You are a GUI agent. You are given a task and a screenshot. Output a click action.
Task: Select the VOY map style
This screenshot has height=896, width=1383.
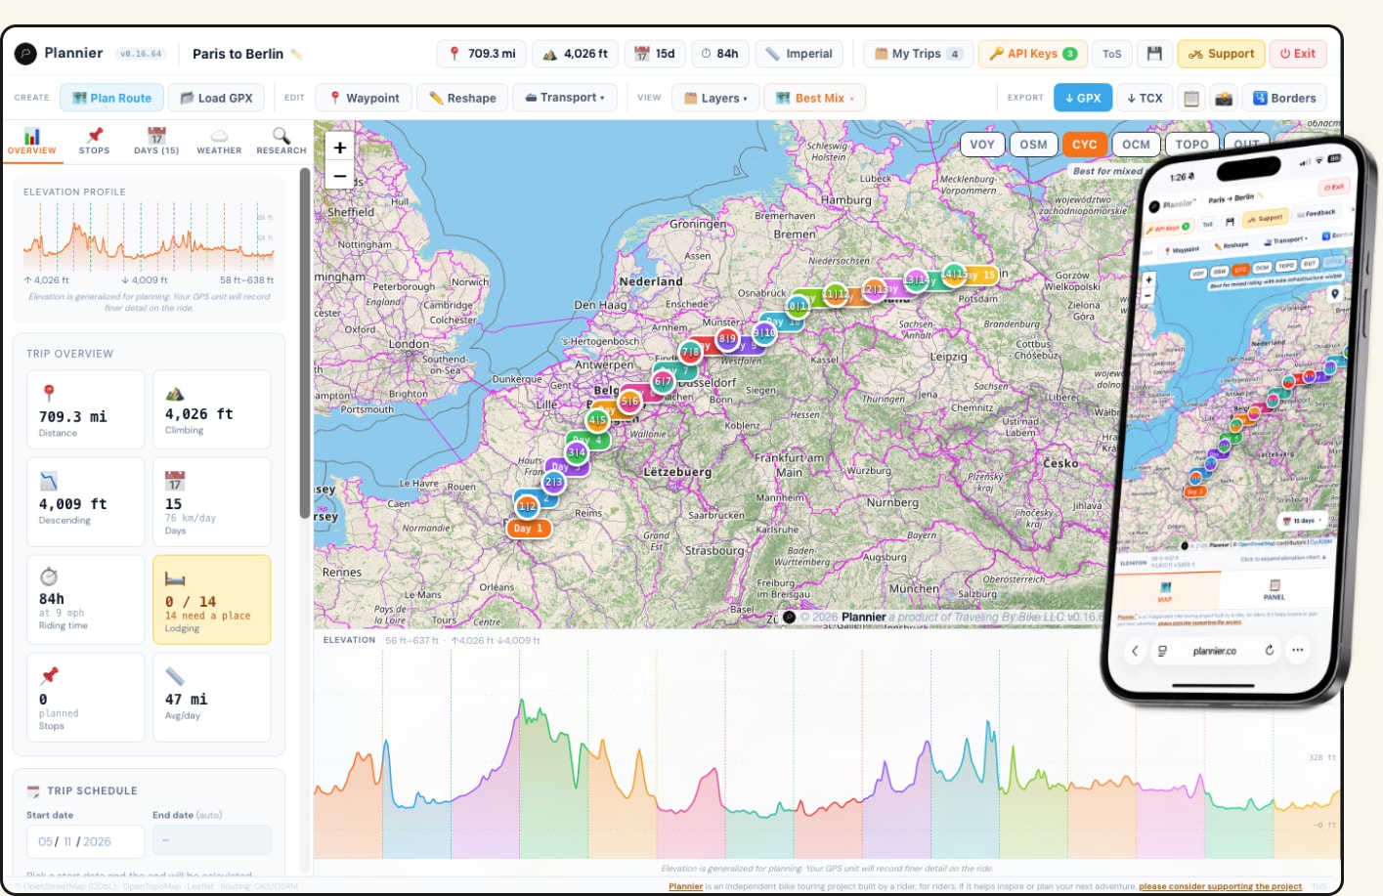(982, 145)
